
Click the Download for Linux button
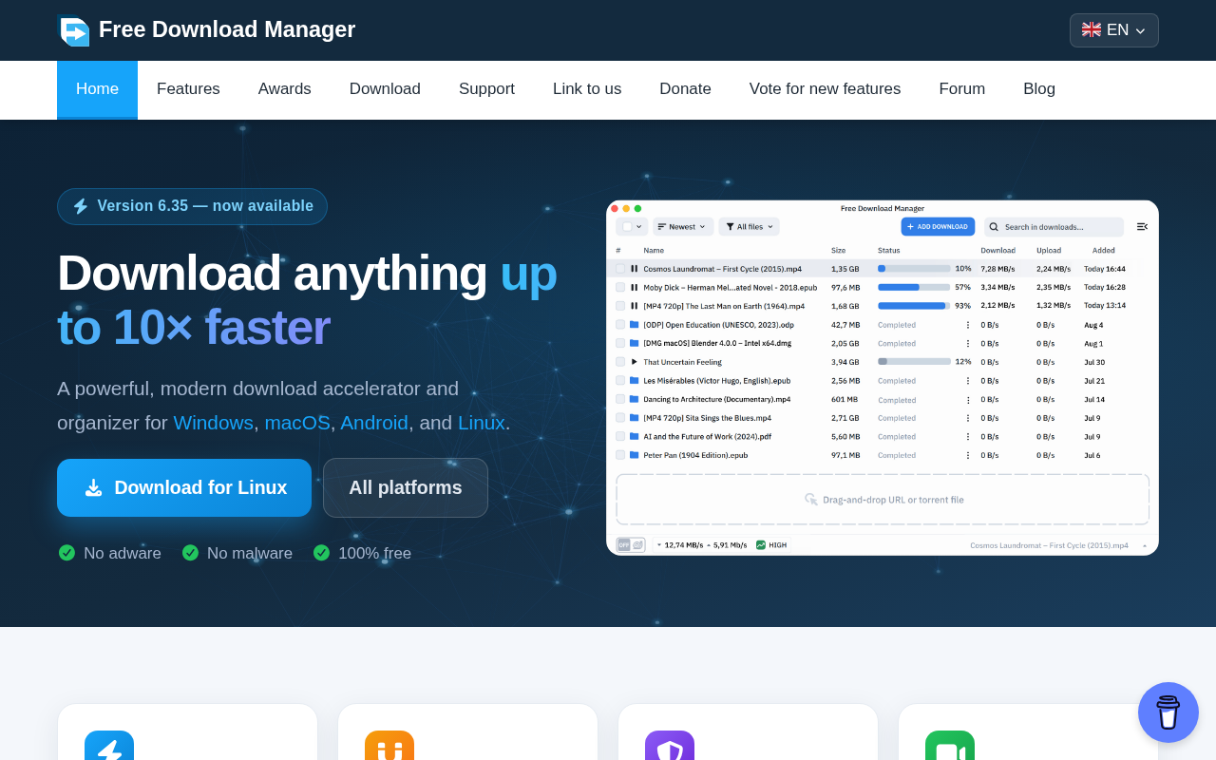[184, 488]
